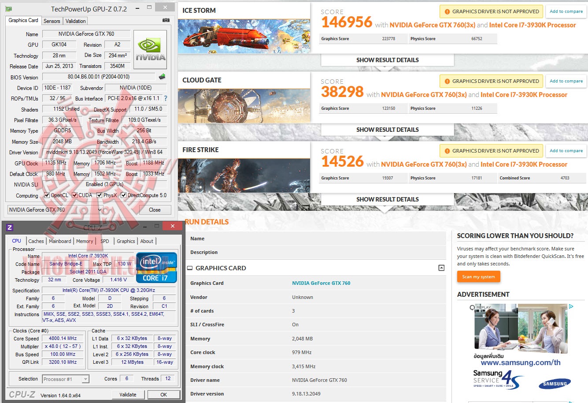The height and width of the screenshot is (403, 588).
Task: Show result details for Ice Storm
Action: tap(388, 60)
